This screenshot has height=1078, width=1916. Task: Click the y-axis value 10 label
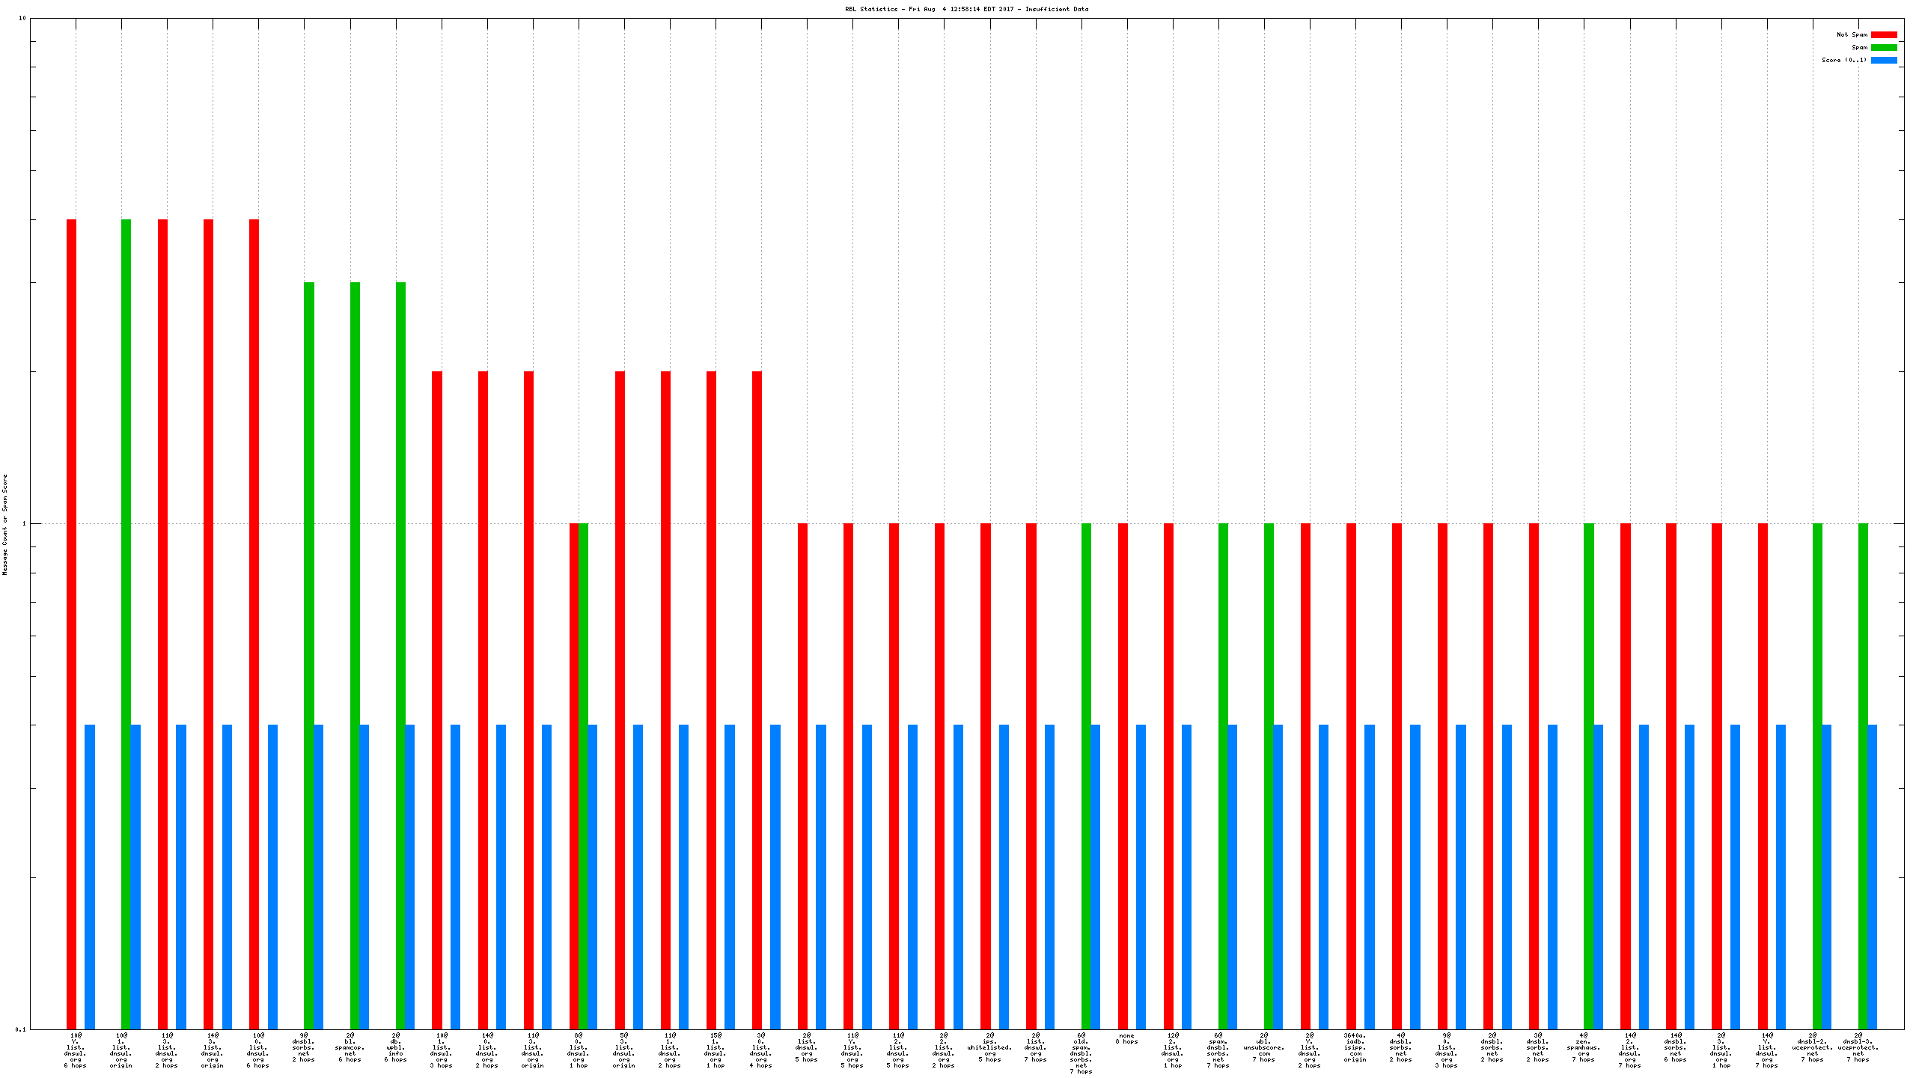coord(22,18)
